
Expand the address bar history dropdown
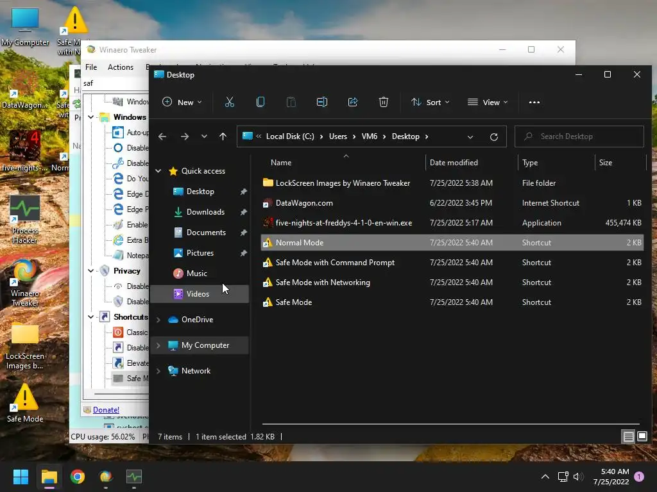coord(470,137)
